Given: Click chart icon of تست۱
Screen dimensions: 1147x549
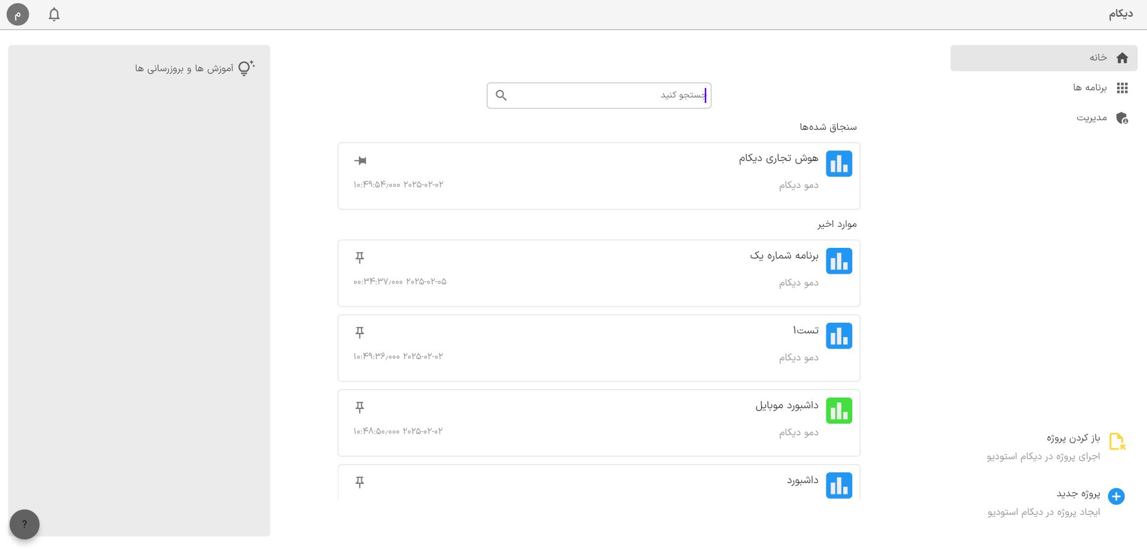Looking at the screenshot, I should (839, 336).
